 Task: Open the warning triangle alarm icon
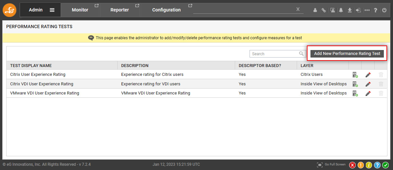[332, 10]
